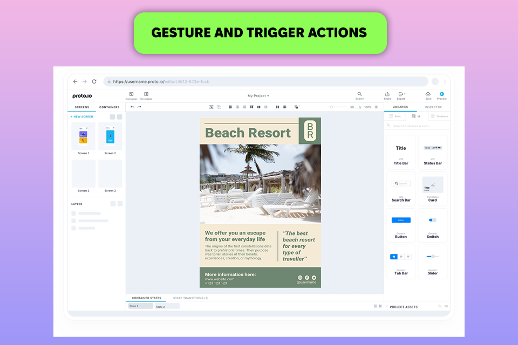Reload the page with the refresh icon
The width and height of the screenshot is (518, 345).
tap(94, 81)
